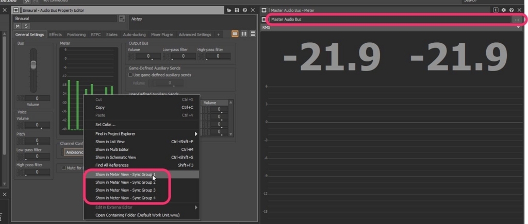Select Show in Schematic View menu item

click(x=142, y=158)
